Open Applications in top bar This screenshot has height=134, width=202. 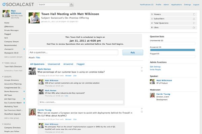pos(176,5)
